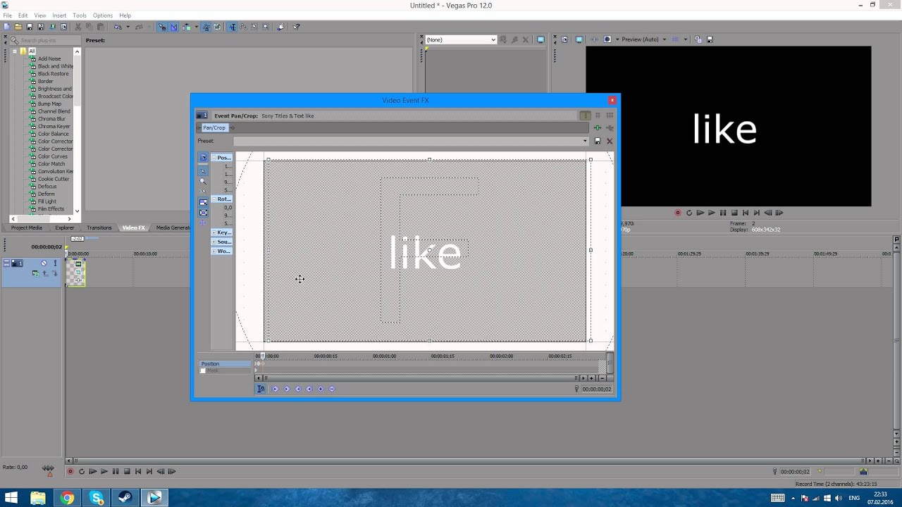The width and height of the screenshot is (902, 507).
Task: Select the Cookie Cutter plug-in
Action: (x=54, y=179)
